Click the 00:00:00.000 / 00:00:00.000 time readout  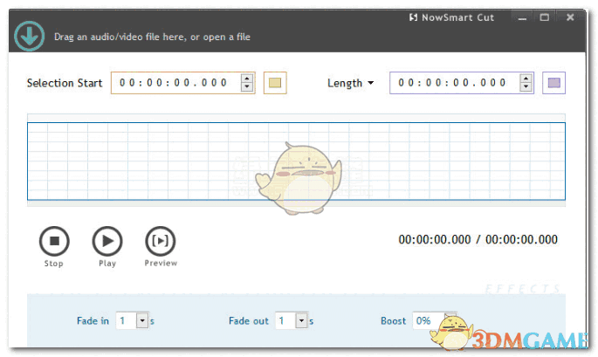478,239
